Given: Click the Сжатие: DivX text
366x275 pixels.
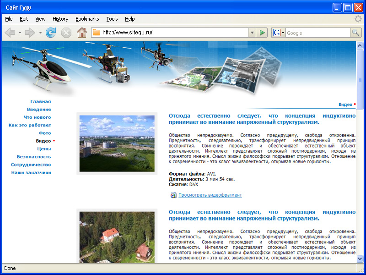Looking at the screenshot, I should (x=183, y=185).
